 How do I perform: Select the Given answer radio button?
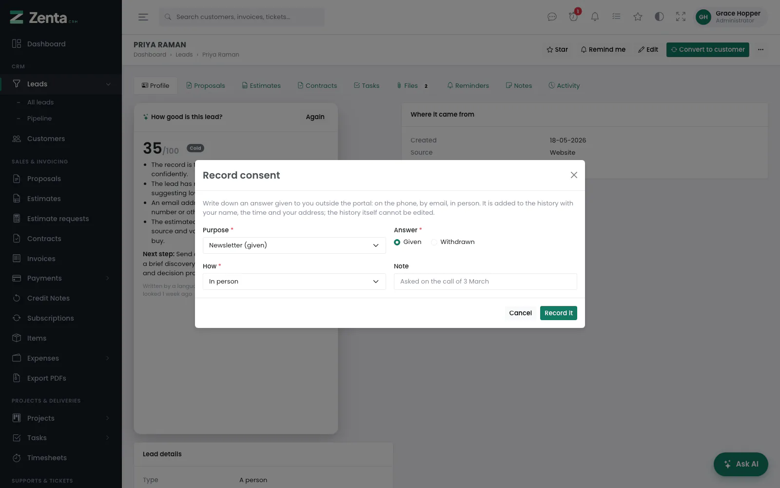click(397, 242)
